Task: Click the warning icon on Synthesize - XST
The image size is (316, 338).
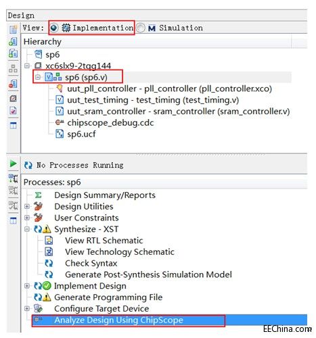Action: point(47,229)
